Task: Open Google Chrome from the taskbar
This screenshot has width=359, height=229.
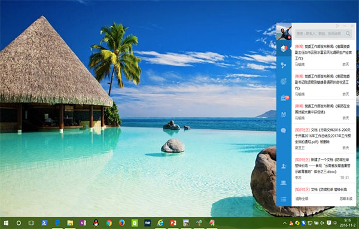Action: (x=109, y=223)
